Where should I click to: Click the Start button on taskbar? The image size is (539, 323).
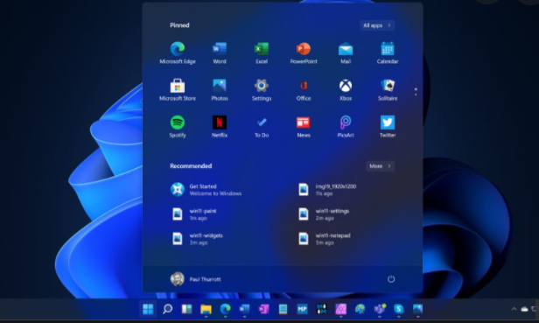(x=148, y=309)
